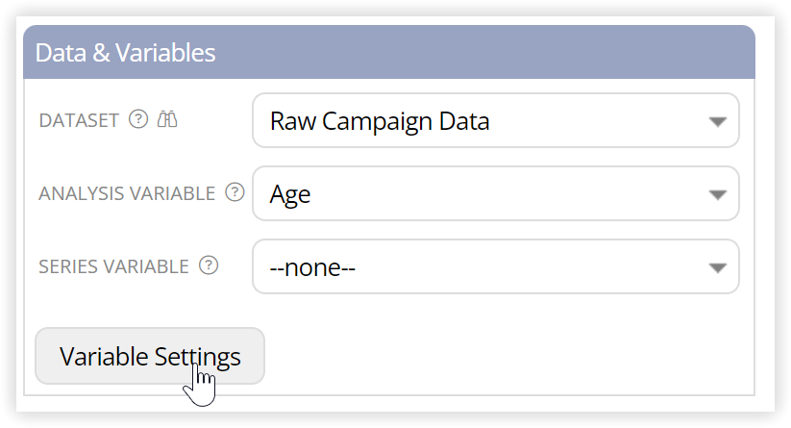The width and height of the screenshot is (791, 428).
Task: Expand the Dataset dropdown arrow
Action: tap(717, 121)
